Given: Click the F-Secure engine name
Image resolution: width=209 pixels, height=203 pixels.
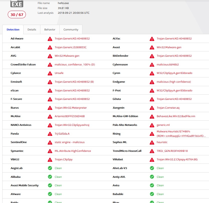Looking at the screenshot, I should tap(16, 99).
